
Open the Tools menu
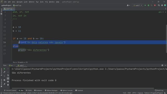point(42,2)
